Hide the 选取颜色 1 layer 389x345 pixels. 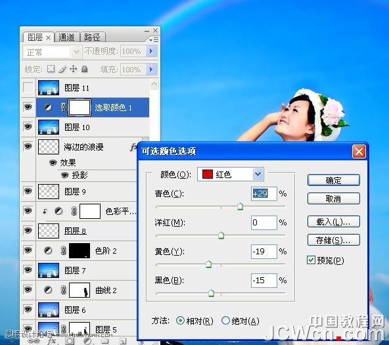pos(28,107)
